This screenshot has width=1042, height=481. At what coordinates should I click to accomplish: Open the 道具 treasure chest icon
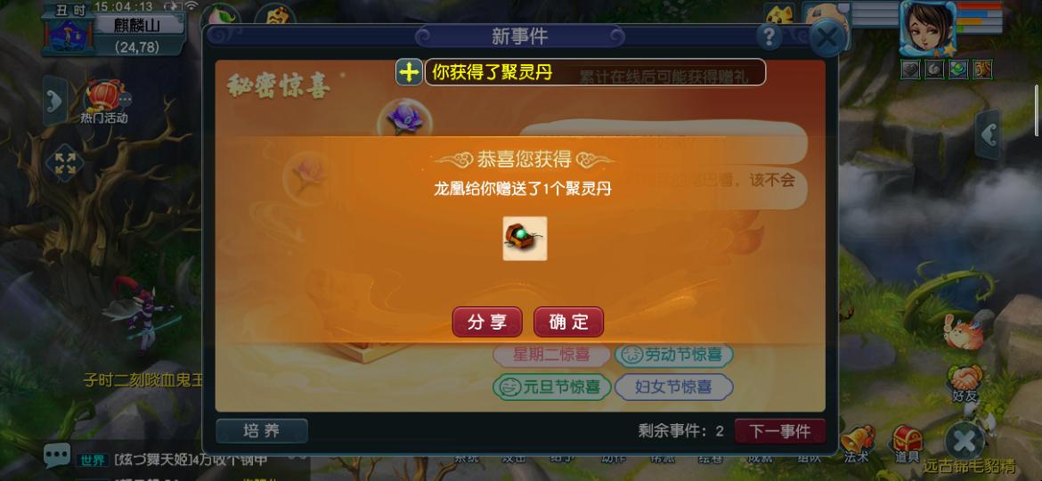point(907,444)
